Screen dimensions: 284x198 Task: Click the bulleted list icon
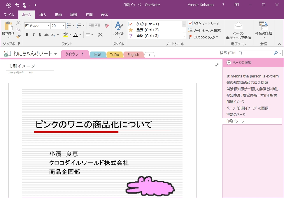[69, 26]
